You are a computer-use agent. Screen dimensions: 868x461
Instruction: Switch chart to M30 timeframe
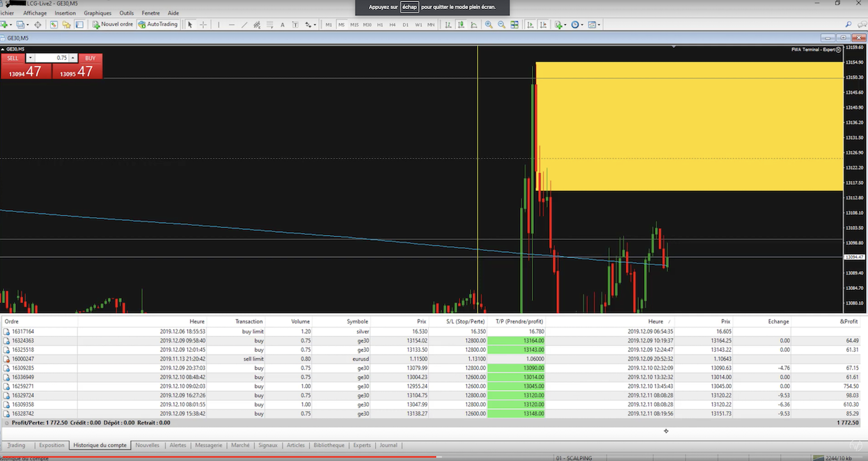pos(367,24)
